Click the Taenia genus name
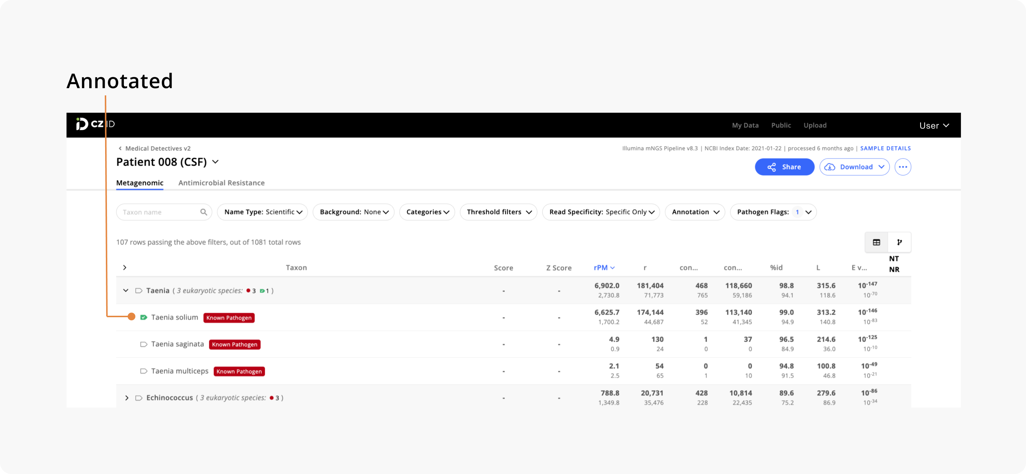 pyautogui.click(x=158, y=291)
